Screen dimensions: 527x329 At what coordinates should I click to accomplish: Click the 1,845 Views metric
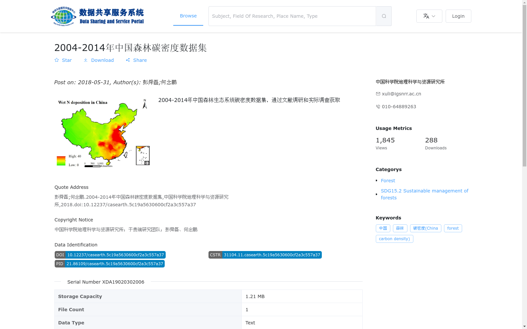(385, 143)
